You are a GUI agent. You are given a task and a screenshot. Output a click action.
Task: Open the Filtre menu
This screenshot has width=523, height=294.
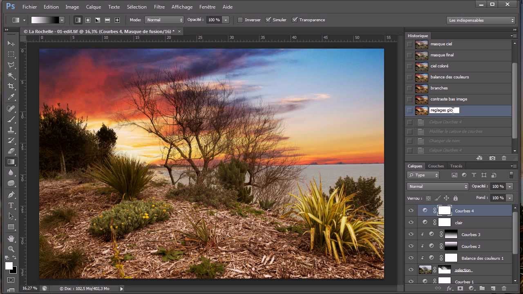click(x=159, y=7)
